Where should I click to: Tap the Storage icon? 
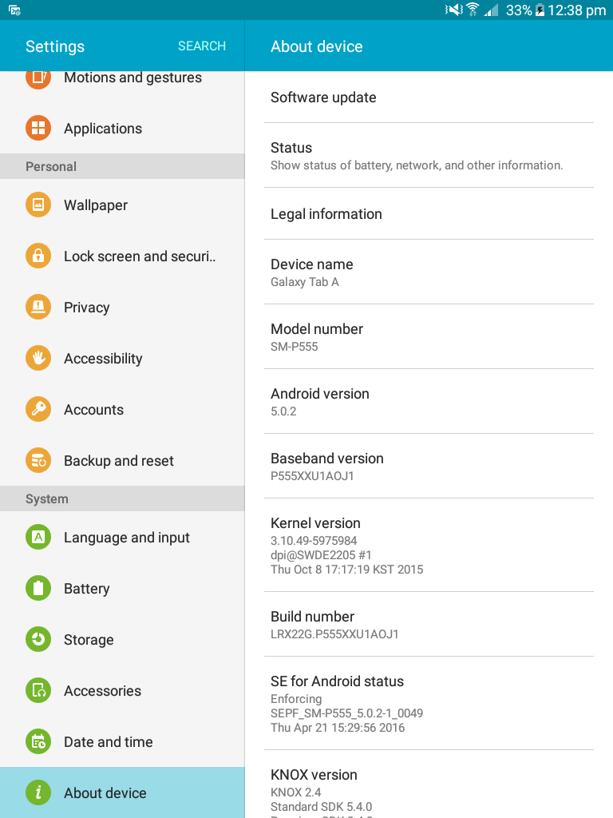(38, 640)
